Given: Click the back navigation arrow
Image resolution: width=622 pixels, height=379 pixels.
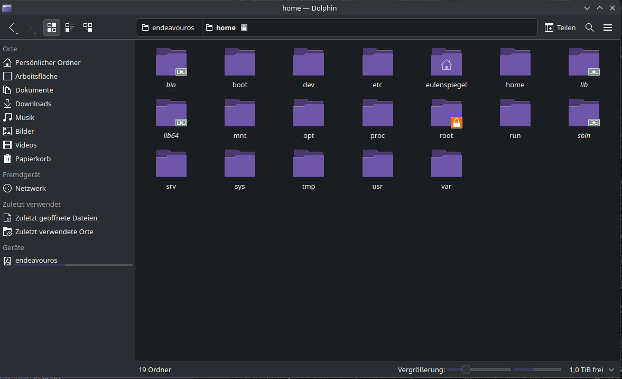Looking at the screenshot, I should click(12, 27).
